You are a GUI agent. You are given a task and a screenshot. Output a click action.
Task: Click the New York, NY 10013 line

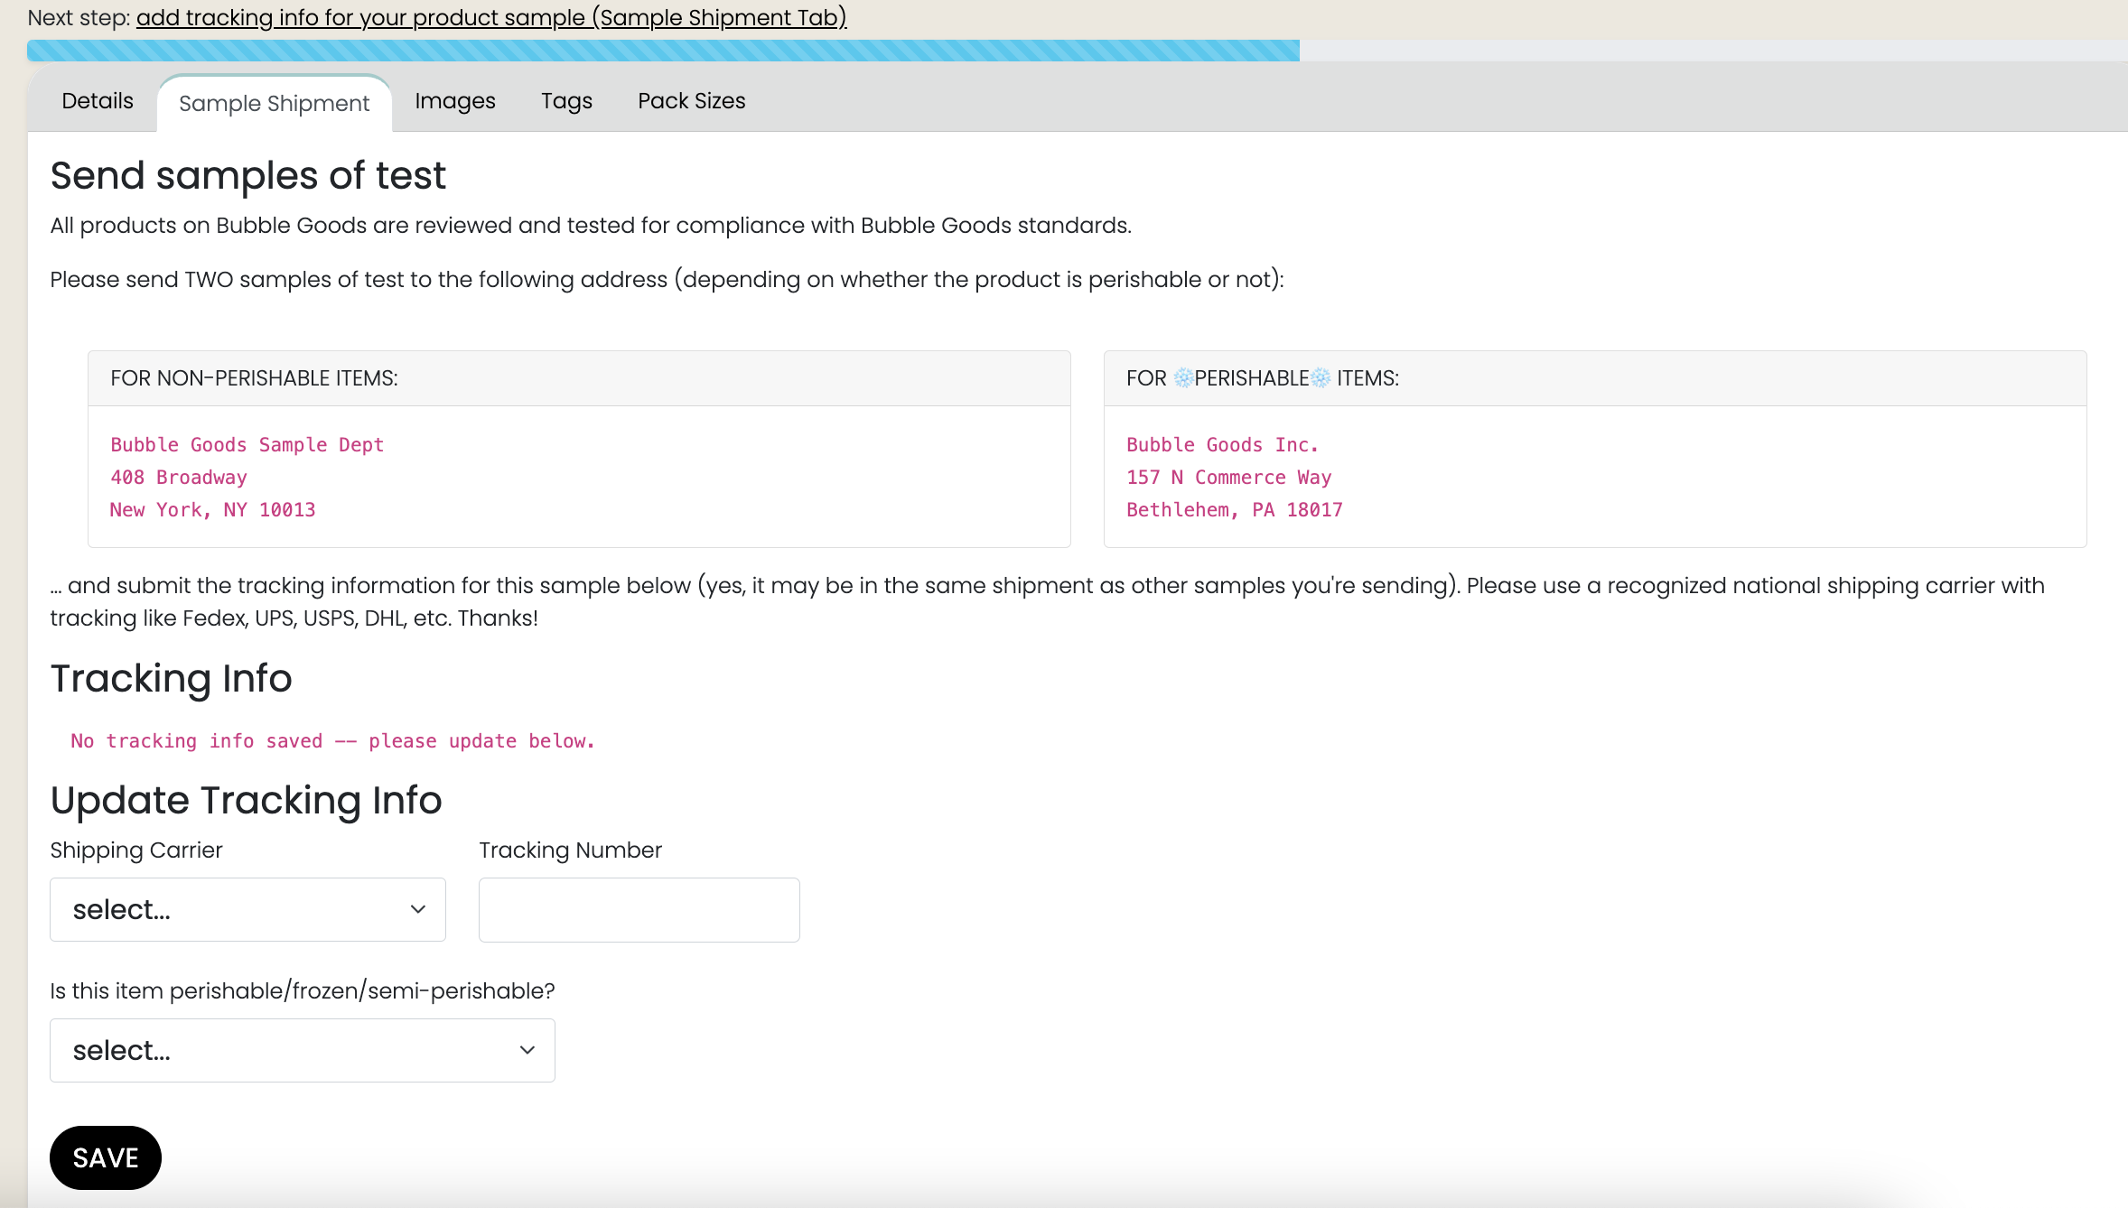pos(213,510)
